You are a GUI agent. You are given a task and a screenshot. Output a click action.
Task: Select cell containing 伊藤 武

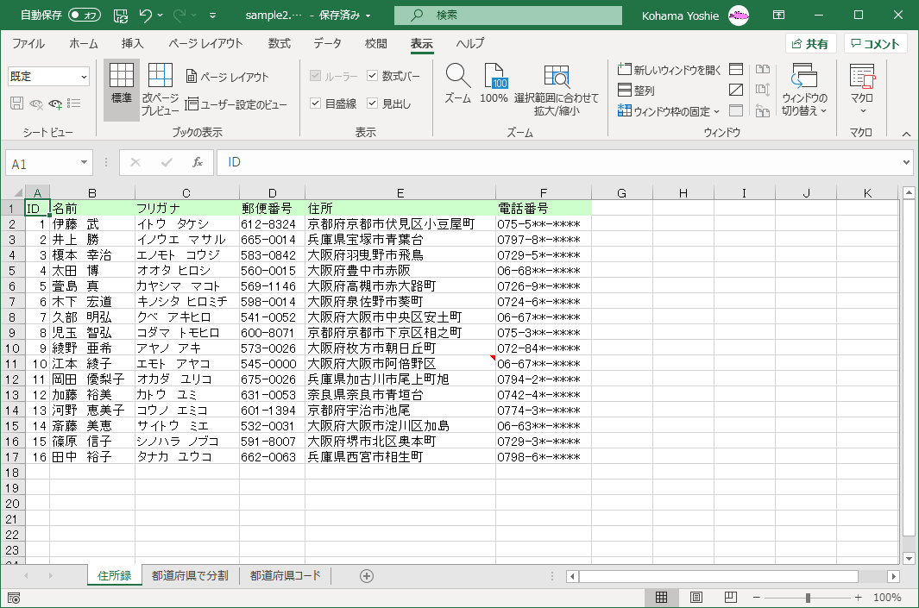[92, 223]
